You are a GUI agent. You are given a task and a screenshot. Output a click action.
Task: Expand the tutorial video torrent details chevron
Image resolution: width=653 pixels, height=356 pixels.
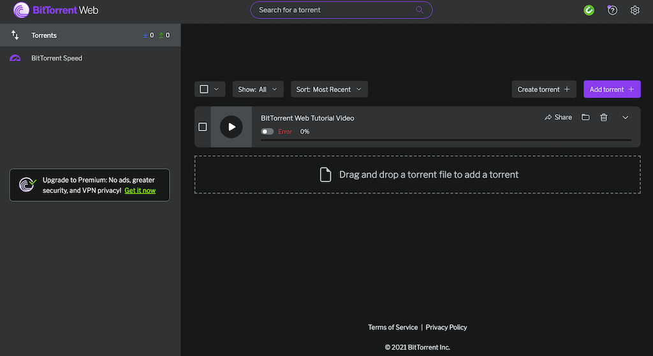click(625, 118)
